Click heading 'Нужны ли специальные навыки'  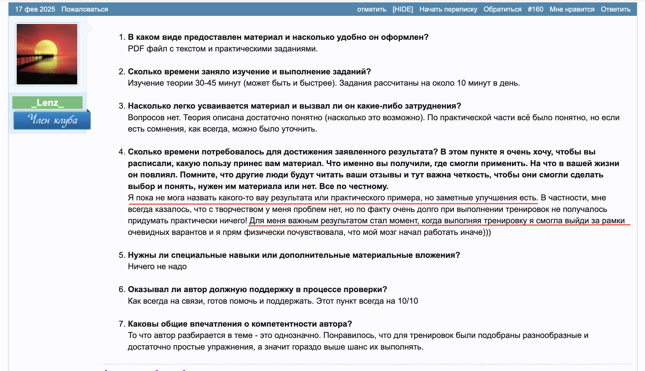(x=293, y=255)
